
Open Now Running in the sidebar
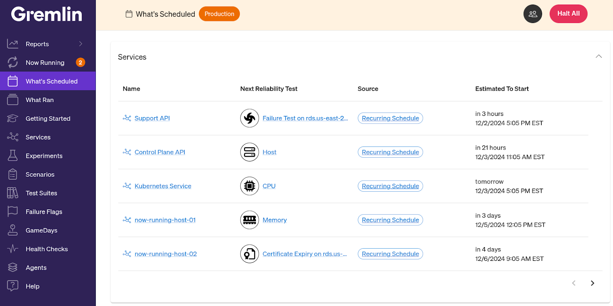tap(48, 62)
